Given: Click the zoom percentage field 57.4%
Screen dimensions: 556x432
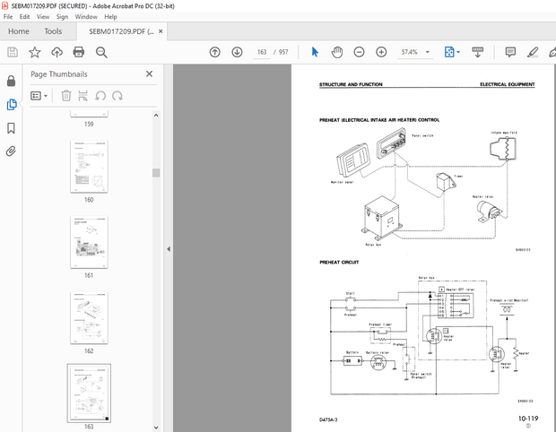Looking at the screenshot, I should click(x=410, y=52).
